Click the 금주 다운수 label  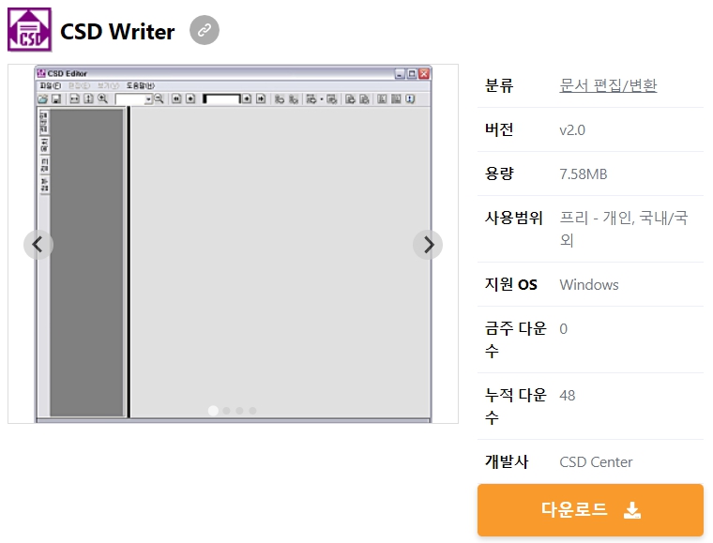(516, 339)
